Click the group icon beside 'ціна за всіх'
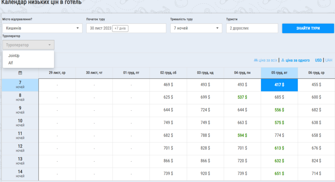Viewport: 335px width, 182px height. pyautogui.click(x=256, y=60)
